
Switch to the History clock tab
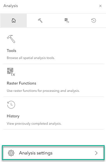coord(93,20)
